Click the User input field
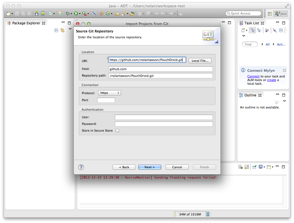 (164, 117)
